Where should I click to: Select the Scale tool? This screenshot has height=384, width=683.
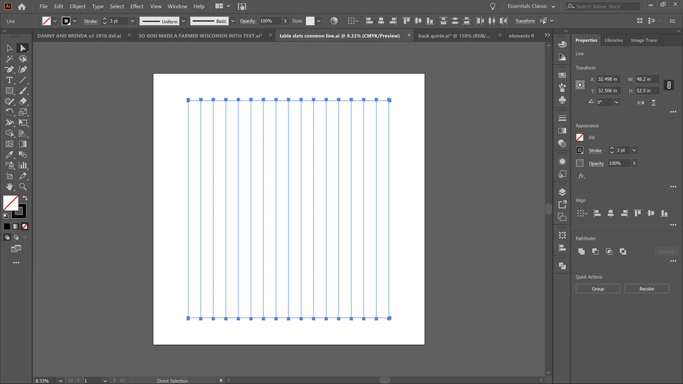tap(23, 112)
